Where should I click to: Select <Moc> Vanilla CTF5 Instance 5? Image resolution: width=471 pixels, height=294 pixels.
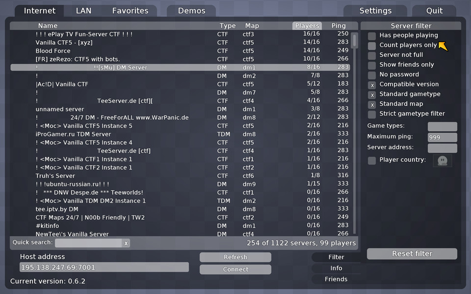[x=180, y=126]
